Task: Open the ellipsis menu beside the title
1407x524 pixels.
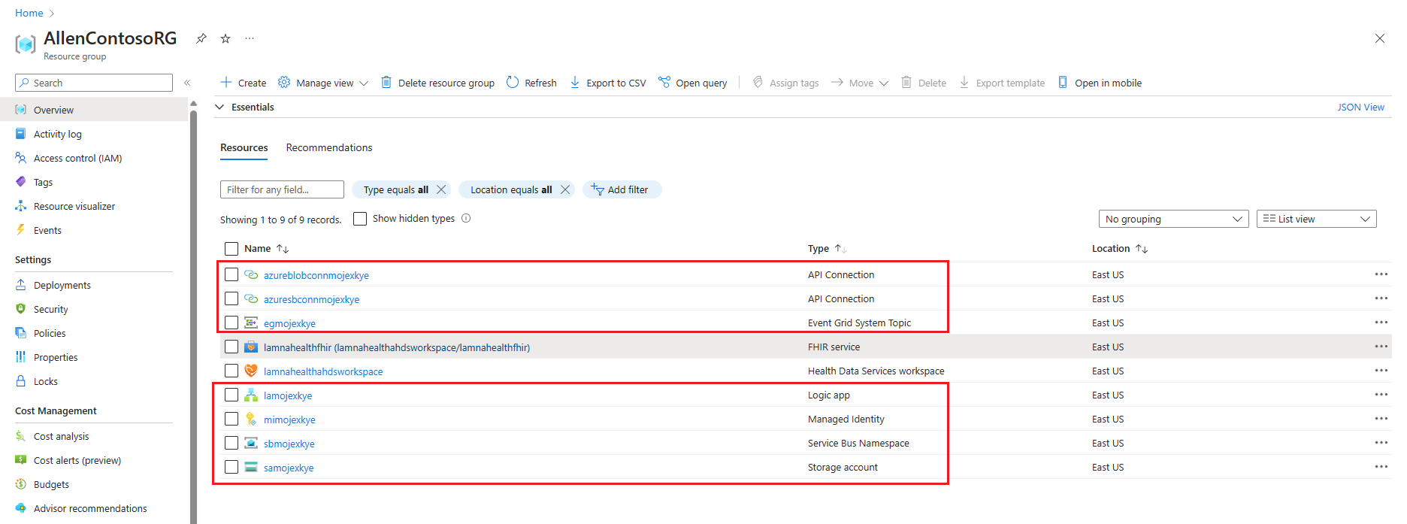Action: pyautogui.click(x=250, y=38)
